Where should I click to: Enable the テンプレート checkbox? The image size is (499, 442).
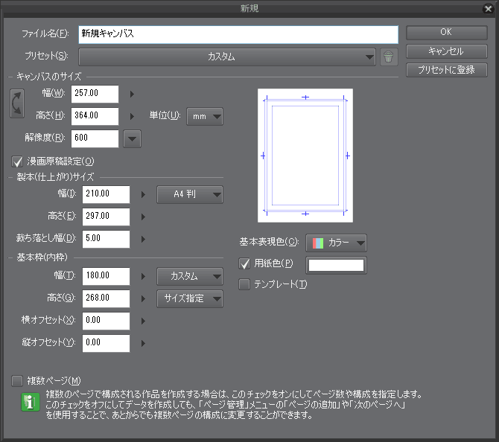(244, 284)
